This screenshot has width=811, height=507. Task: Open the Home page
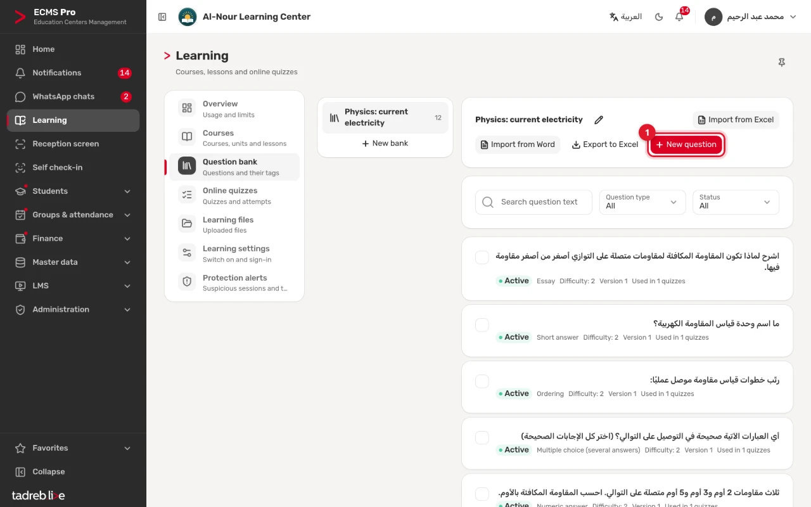point(73,49)
